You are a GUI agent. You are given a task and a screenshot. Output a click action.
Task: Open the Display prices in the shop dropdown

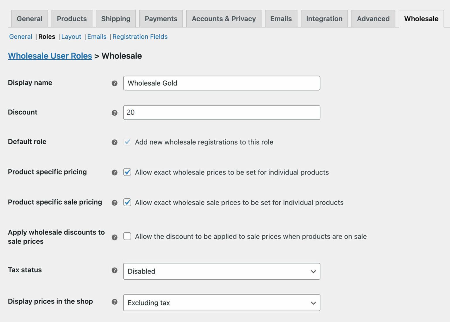313,303
